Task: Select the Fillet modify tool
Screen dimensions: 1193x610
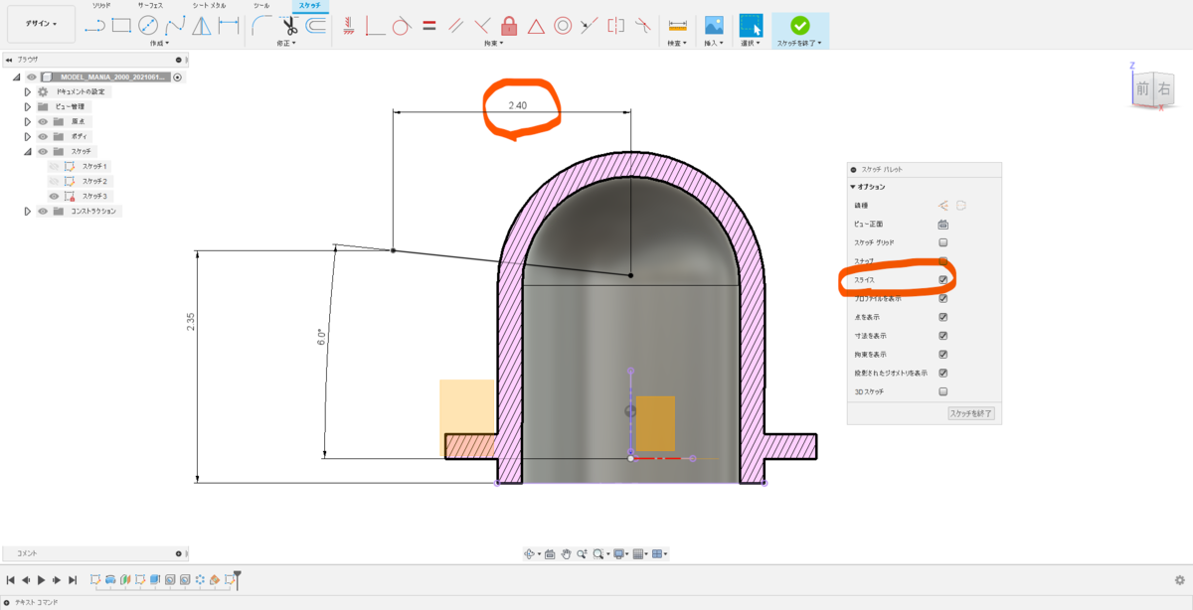Action: coord(261,26)
